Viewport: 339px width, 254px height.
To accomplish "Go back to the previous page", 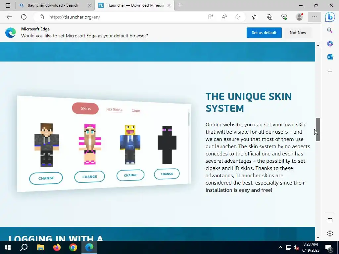I will click(9, 17).
